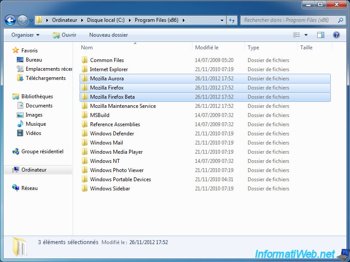Image resolution: width=350 pixels, height=262 pixels.
Task: Click the folder icon in address bar
Action: tap(39, 20)
